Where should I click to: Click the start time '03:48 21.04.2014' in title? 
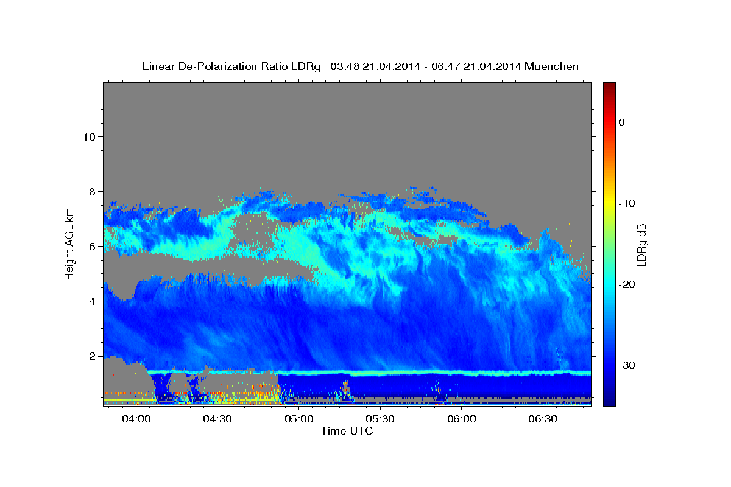pos(375,66)
